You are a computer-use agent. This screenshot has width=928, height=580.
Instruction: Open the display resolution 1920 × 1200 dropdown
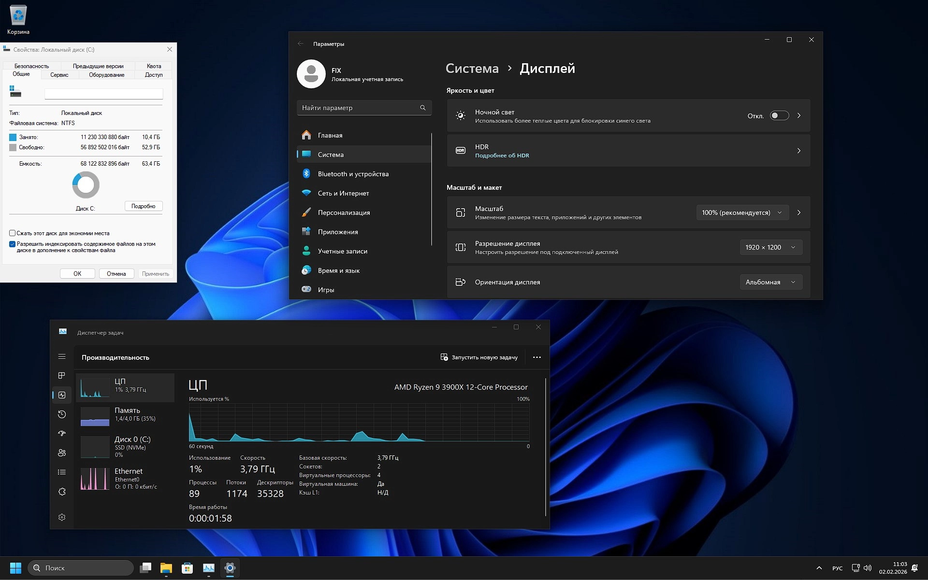[x=770, y=247]
